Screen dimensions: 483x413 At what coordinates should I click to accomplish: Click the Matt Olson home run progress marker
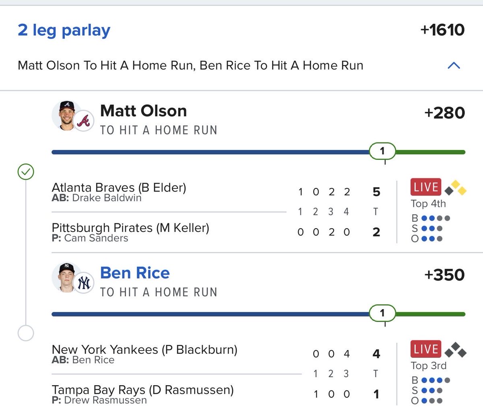click(x=382, y=151)
